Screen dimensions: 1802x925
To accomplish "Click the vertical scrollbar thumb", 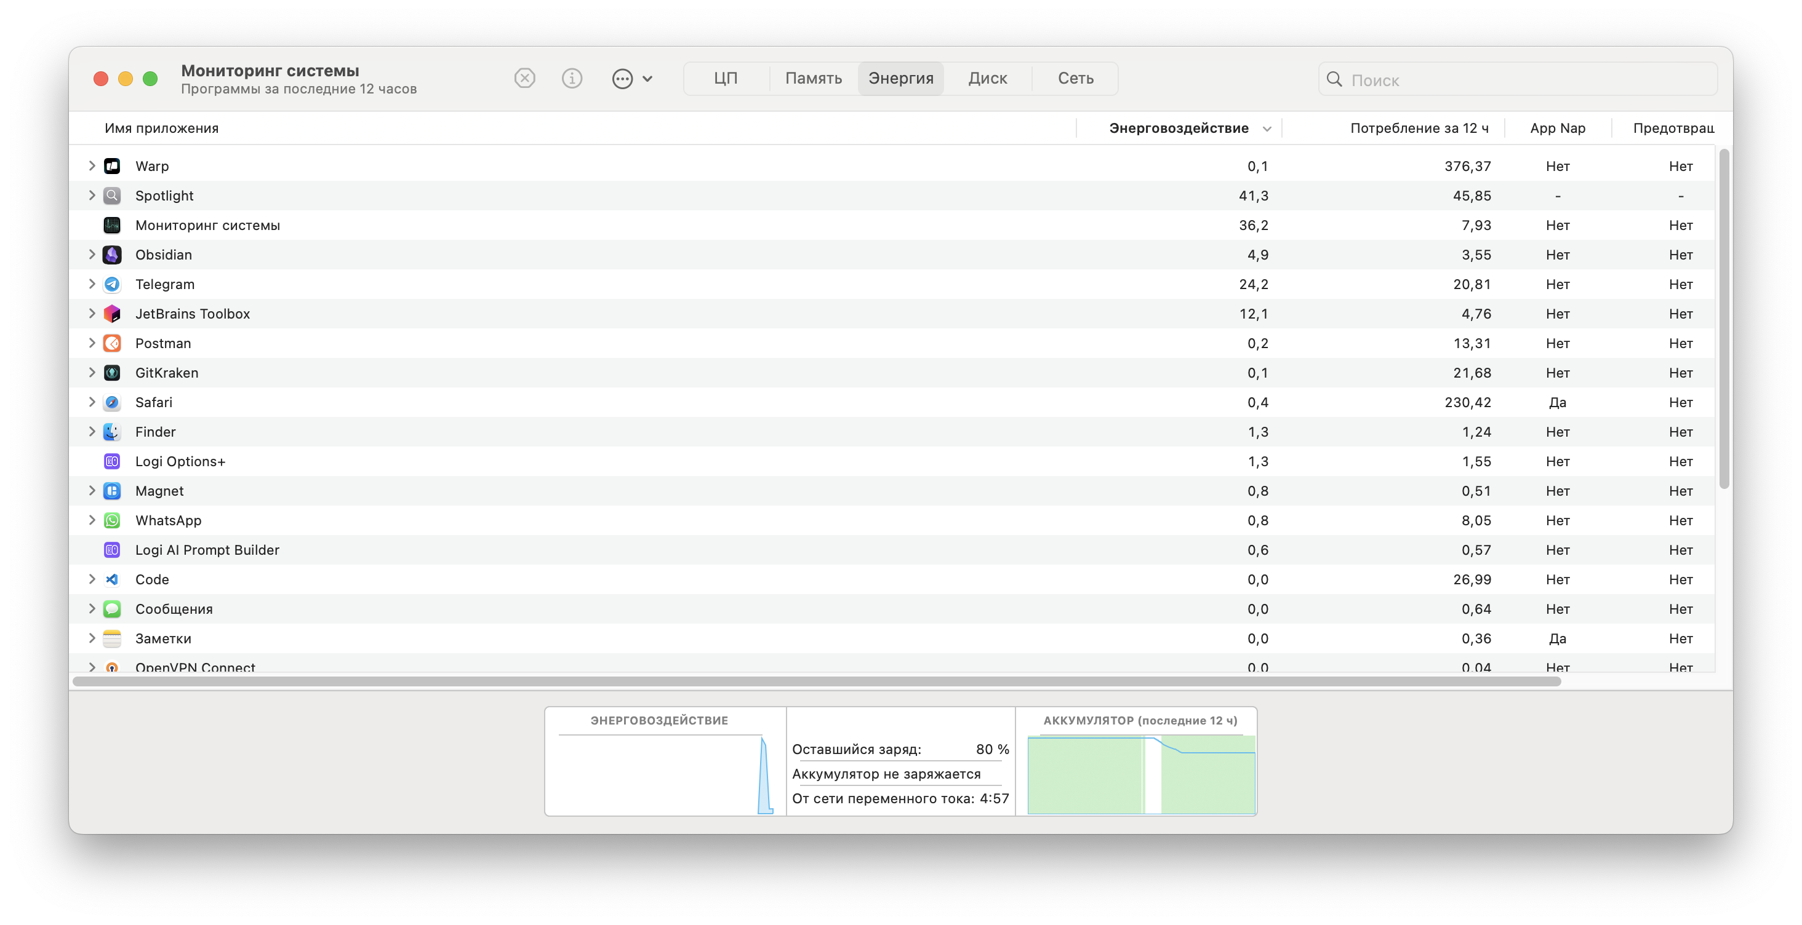I will pyautogui.click(x=1724, y=319).
